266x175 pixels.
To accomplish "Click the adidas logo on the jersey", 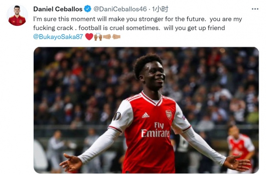I will tap(145, 115).
